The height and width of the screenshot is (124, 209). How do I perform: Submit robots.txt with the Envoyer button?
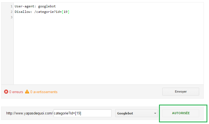[181, 92]
